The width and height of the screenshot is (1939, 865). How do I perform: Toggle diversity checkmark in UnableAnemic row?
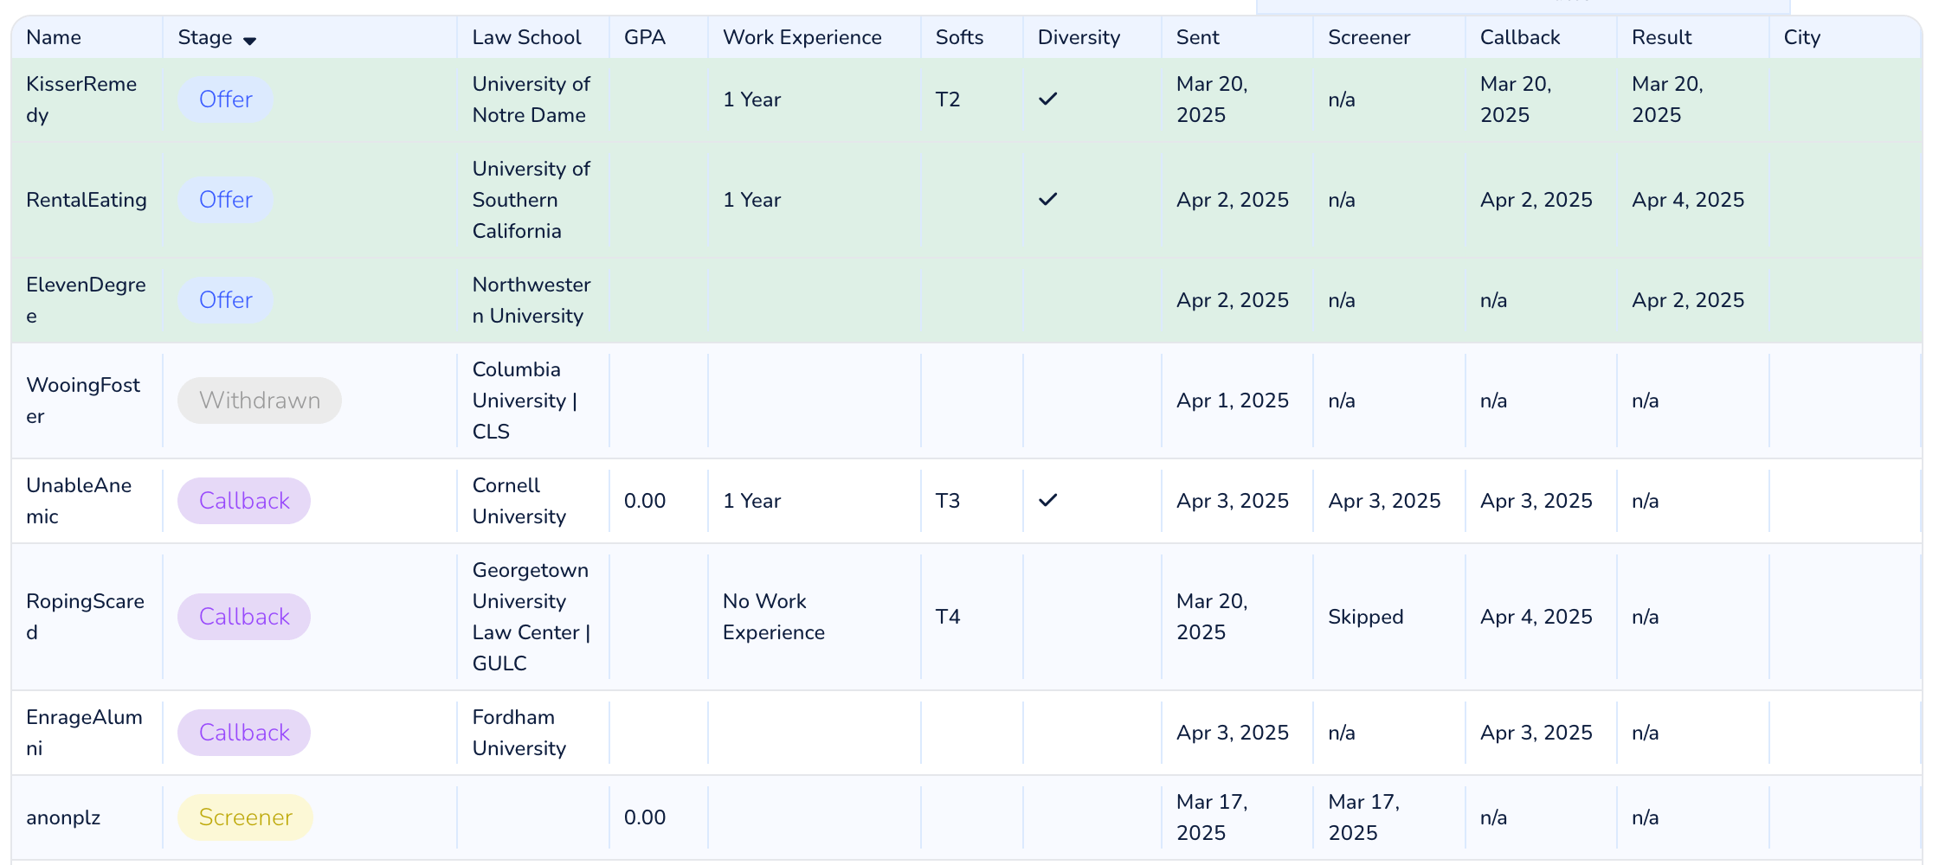[x=1047, y=500]
